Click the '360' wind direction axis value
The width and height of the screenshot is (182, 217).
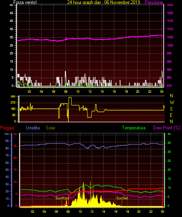click(x=13, y=97)
